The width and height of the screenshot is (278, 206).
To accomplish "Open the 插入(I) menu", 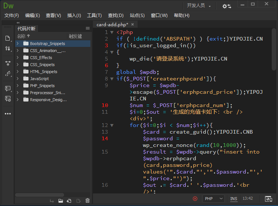I will point(74,16).
